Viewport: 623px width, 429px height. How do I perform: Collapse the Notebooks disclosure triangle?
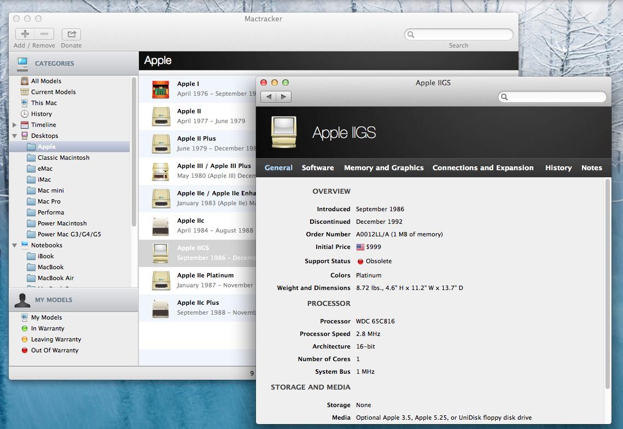[15, 245]
